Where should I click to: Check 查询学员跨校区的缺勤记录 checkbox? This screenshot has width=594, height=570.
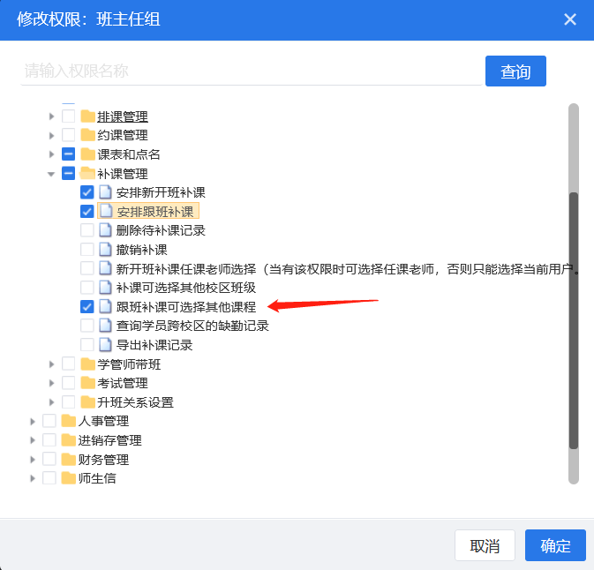click(87, 326)
